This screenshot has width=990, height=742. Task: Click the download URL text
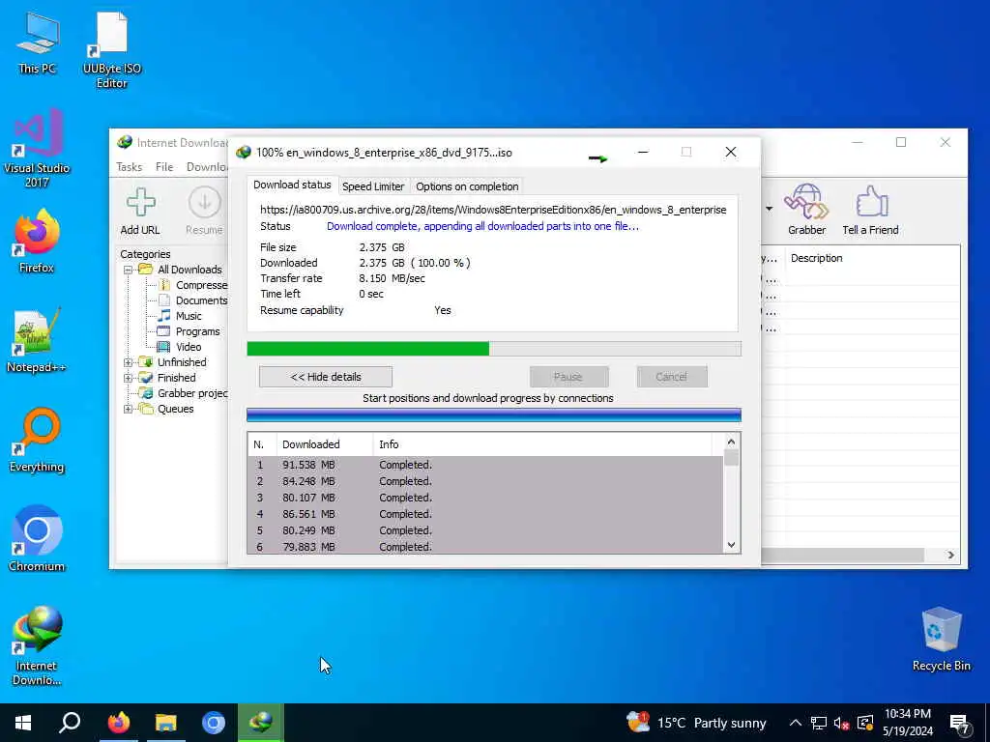click(x=493, y=210)
